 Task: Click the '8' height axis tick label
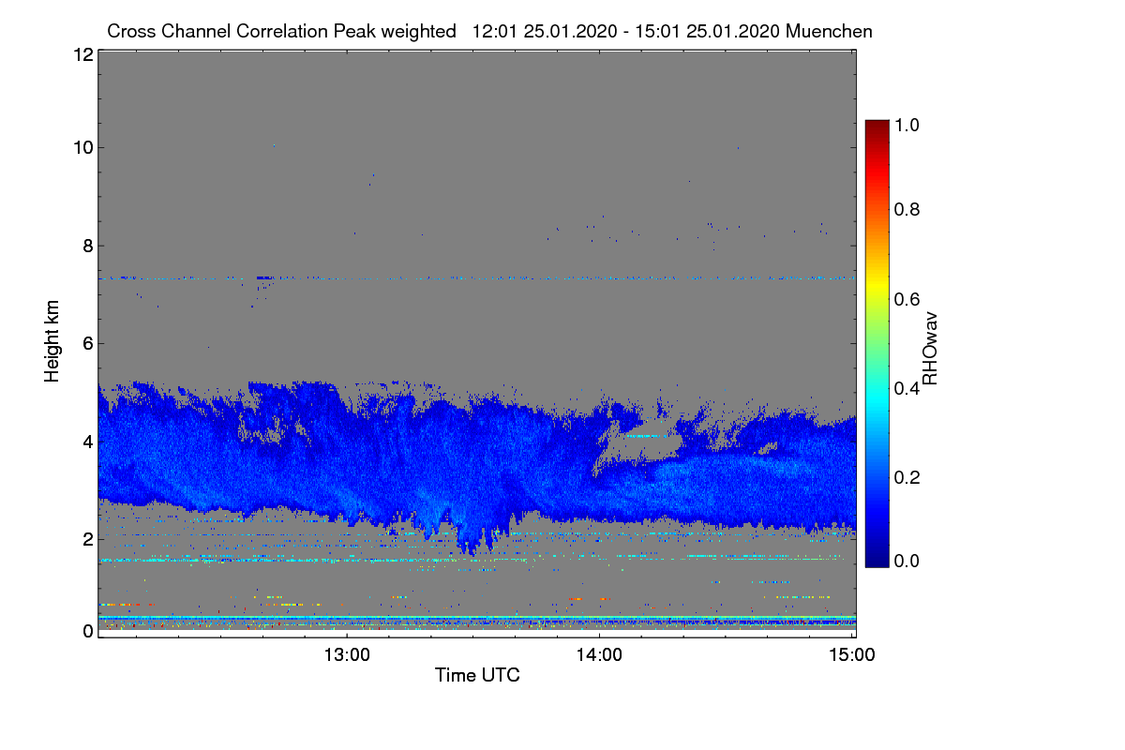click(86, 246)
